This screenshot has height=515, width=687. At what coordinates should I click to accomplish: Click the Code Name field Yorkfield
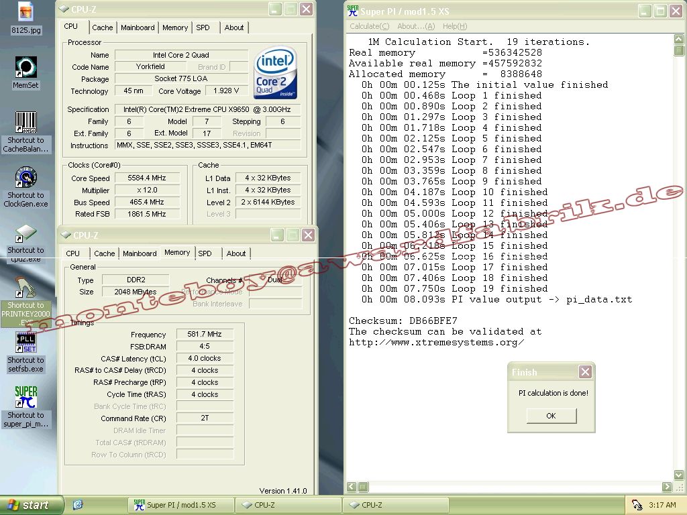click(150, 66)
